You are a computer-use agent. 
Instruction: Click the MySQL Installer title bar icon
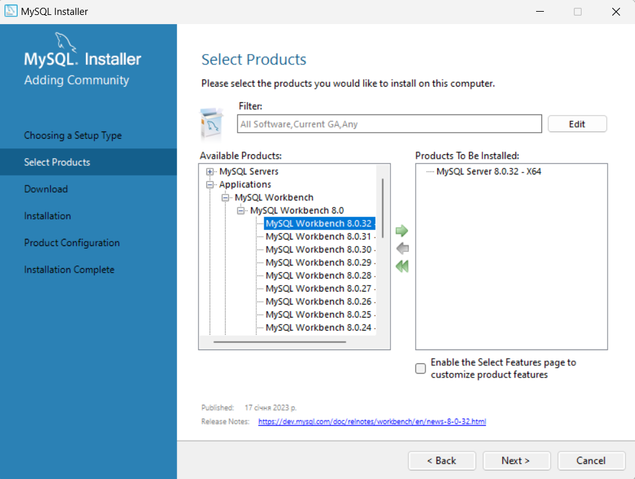[x=11, y=11]
